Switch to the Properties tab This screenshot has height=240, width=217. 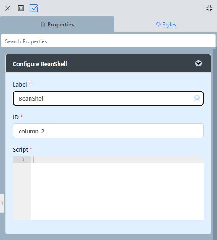click(x=57, y=25)
